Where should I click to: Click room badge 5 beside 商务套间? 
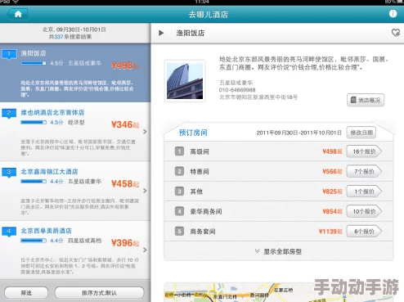pos(179,232)
